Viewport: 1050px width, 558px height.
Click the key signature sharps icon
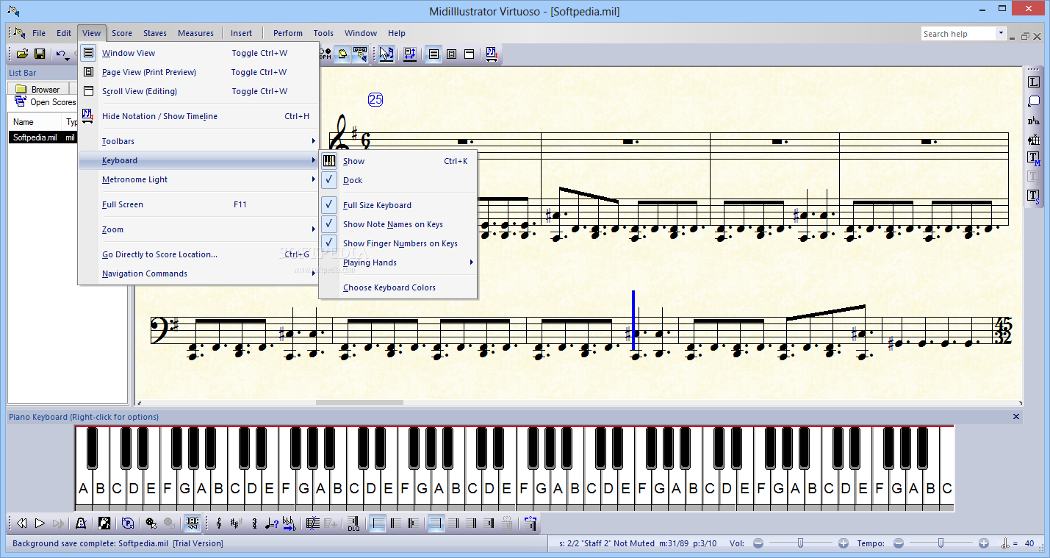click(x=236, y=523)
